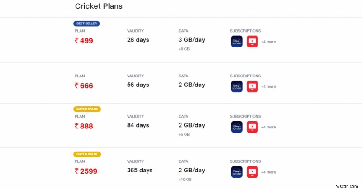The width and height of the screenshot is (362, 190).
Task: Click the red TV icon in ₹499 plan
Action: click(252, 42)
